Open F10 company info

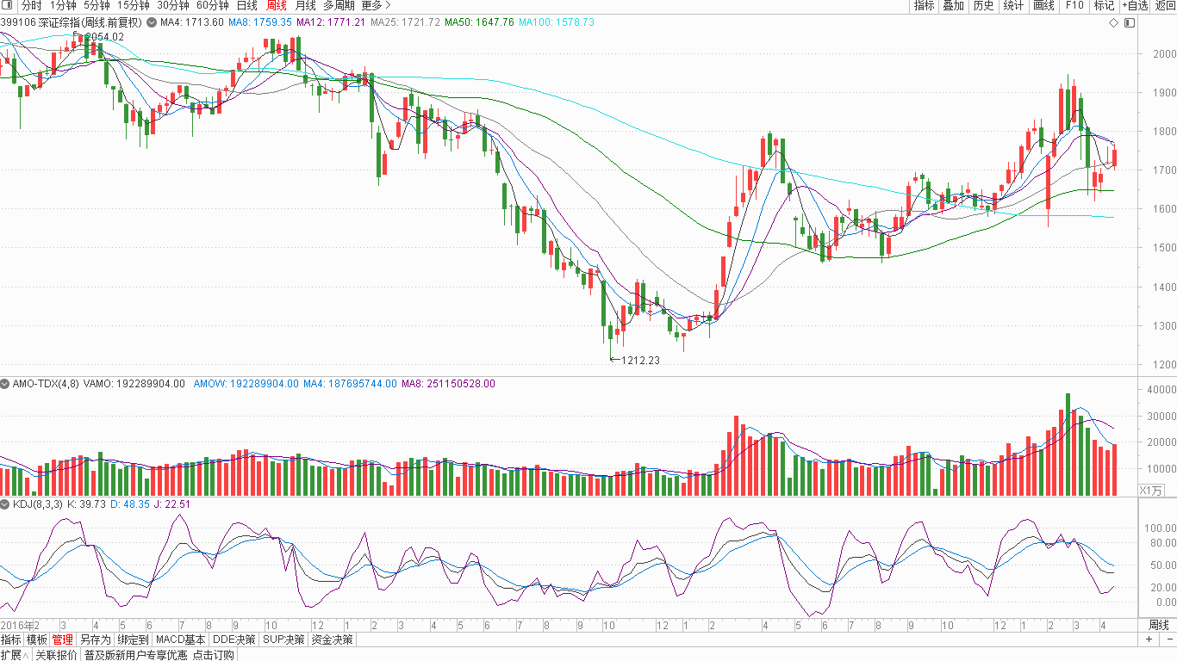(1074, 6)
